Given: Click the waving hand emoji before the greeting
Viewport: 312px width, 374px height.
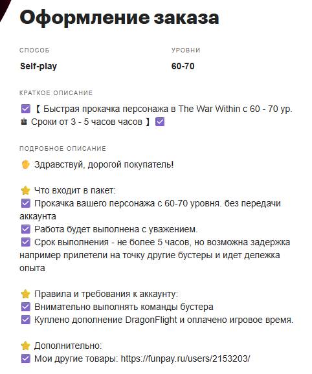Looking at the screenshot, I should 25,164.
